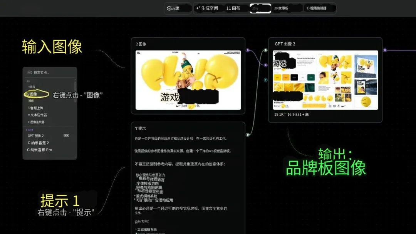Choose 纳米香蕉 2 in the node list
This screenshot has height=234, width=416.
pyautogui.click(x=38, y=143)
